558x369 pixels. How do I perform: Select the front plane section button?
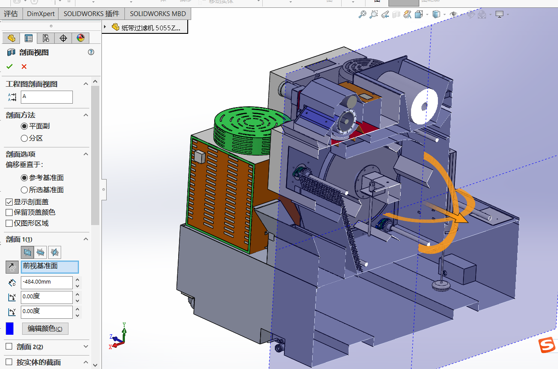pyautogui.click(x=28, y=252)
